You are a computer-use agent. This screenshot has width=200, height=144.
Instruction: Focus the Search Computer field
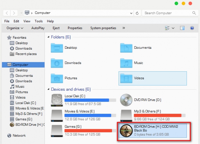click(170, 13)
